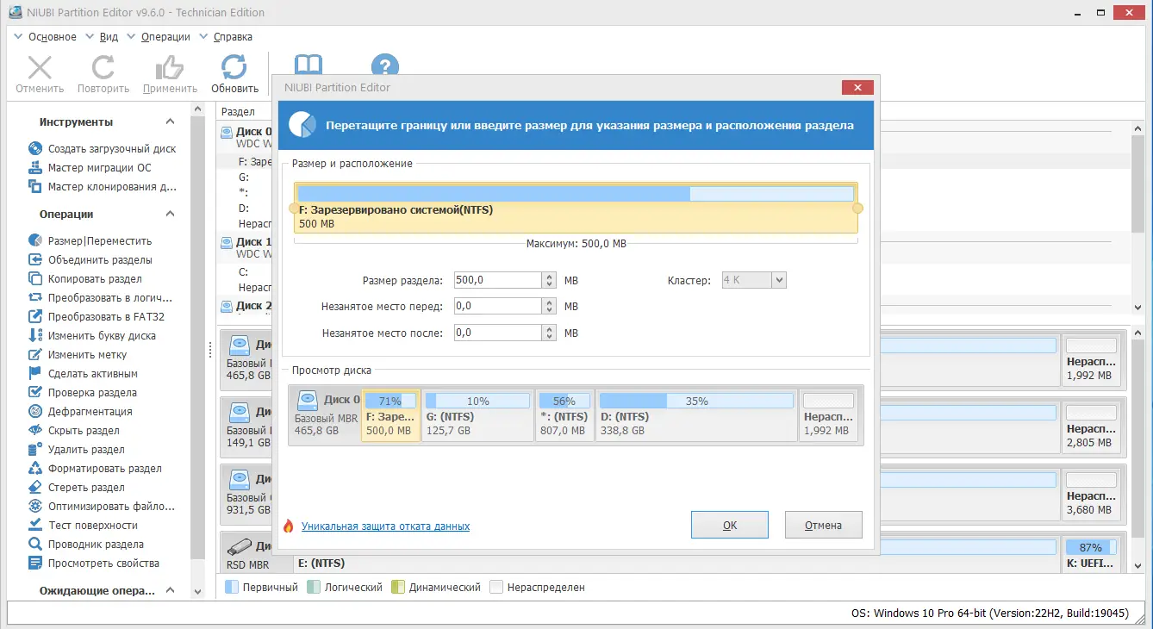Click the Нераспределен legend swatch
This screenshot has height=629, width=1153.
click(496, 587)
